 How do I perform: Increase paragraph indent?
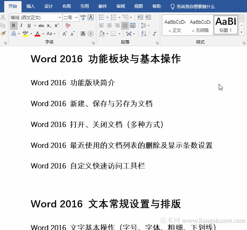tap(148, 17)
